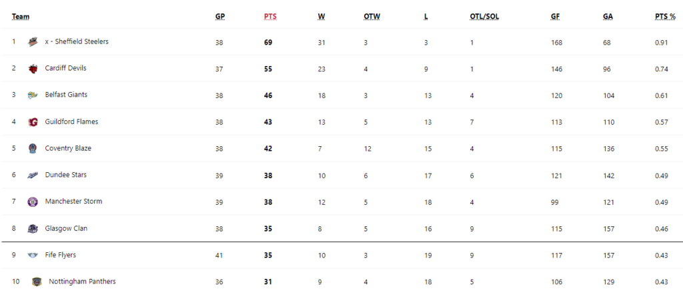Click the Glasgow Clan team logo

pos(33,228)
